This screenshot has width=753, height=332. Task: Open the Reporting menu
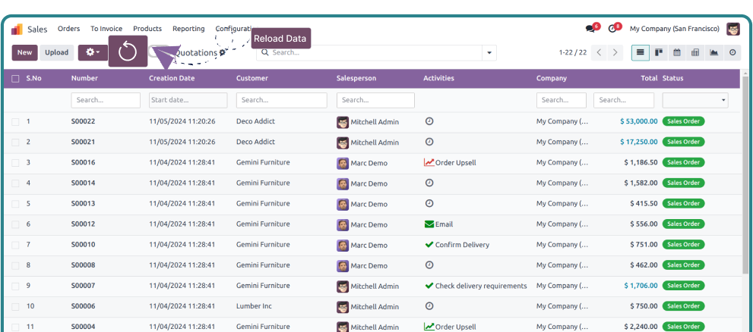click(x=188, y=29)
